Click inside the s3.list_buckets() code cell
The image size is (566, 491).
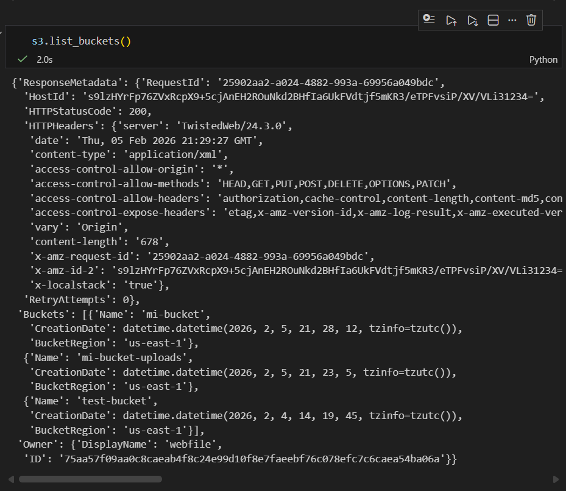82,41
